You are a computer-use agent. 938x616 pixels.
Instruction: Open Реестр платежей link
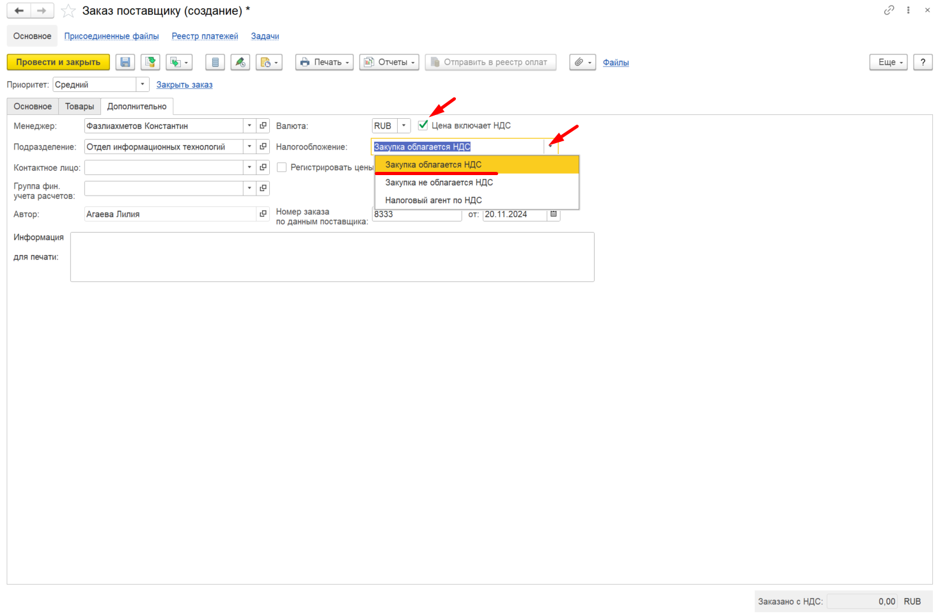point(205,36)
